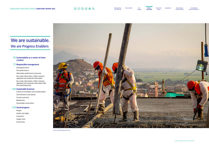
Task: Open search with magnifier icon
Action: click(93, 9)
